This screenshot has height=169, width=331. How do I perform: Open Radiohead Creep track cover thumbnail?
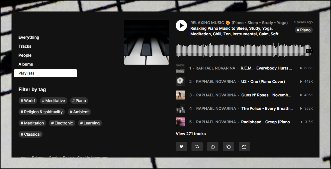180,122
